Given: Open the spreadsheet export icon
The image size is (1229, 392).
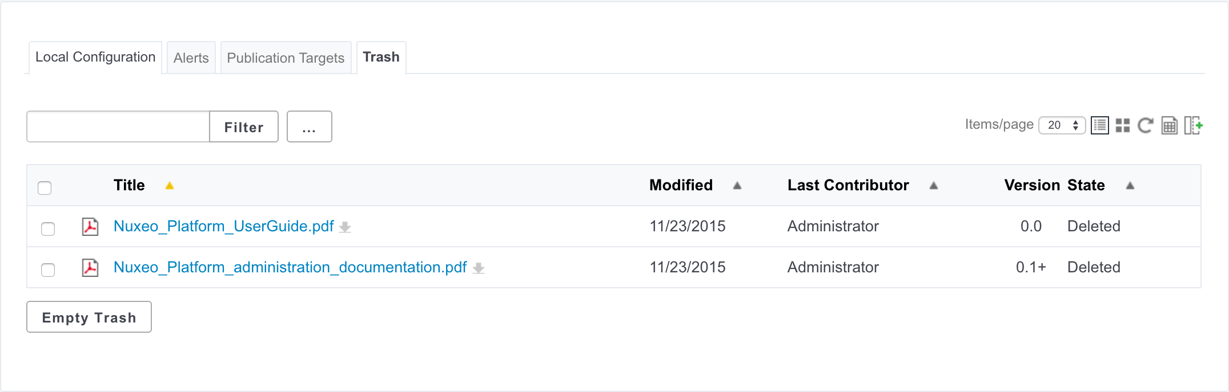Looking at the screenshot, I should [x=1170, y=125].
